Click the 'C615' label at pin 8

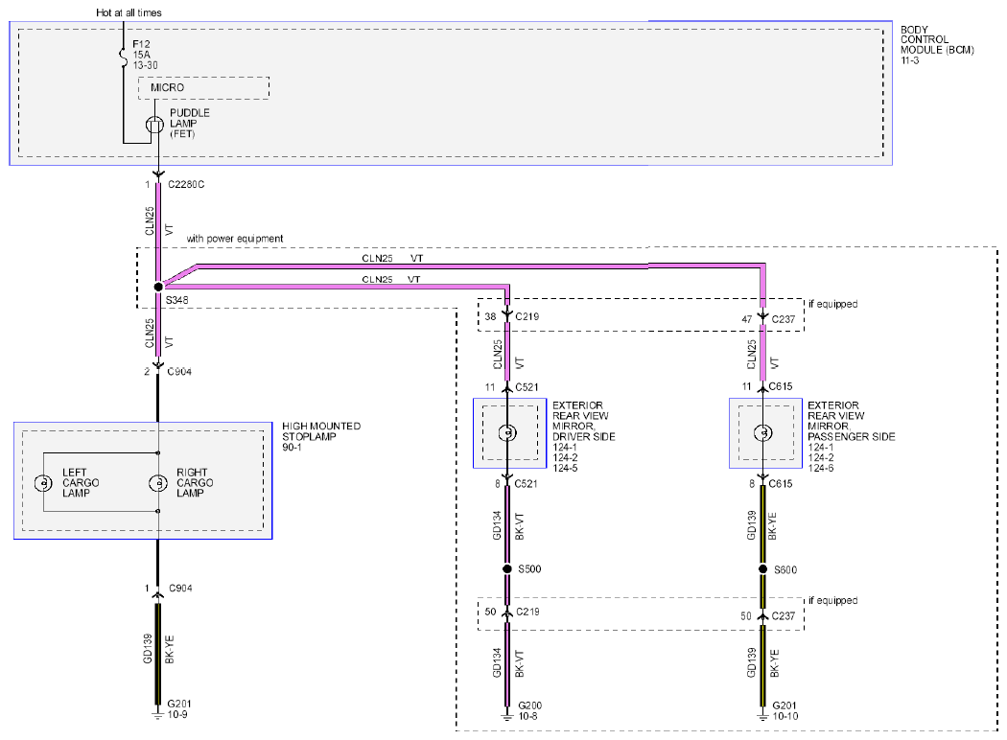click(781, 484)
